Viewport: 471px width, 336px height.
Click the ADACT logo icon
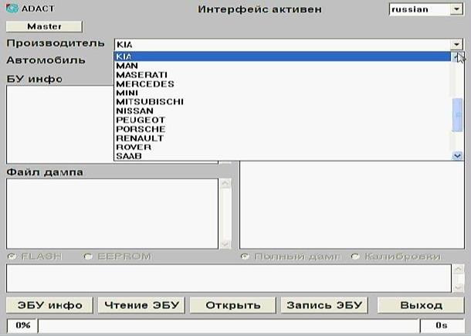pyautogui.click(x=12, y=8)
